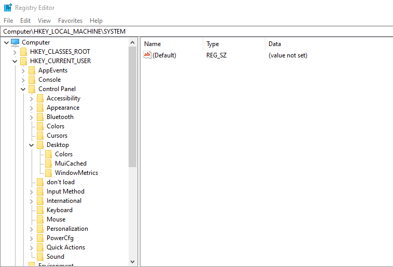393x267 pixels.
Task: Expand the Bluetooth key
Action: tap(31, 117)
